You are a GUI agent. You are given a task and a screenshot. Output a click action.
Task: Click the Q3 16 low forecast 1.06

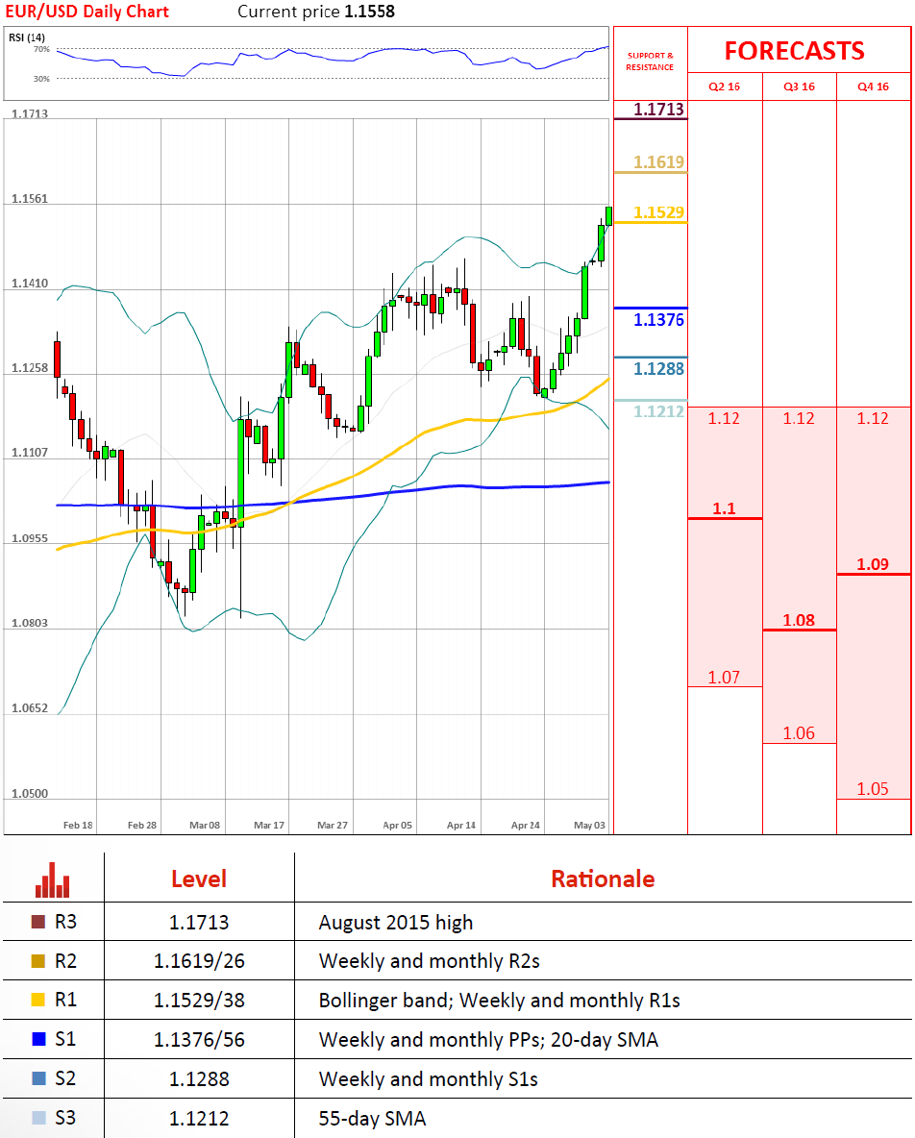[x=799, y=733]
